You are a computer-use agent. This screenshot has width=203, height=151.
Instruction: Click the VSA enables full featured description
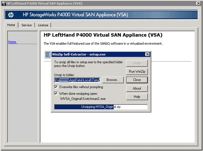[x=103, y=44]
